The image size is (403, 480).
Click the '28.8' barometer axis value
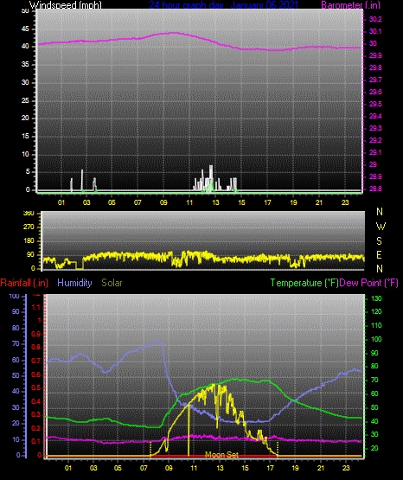click(x=375, y=189)
